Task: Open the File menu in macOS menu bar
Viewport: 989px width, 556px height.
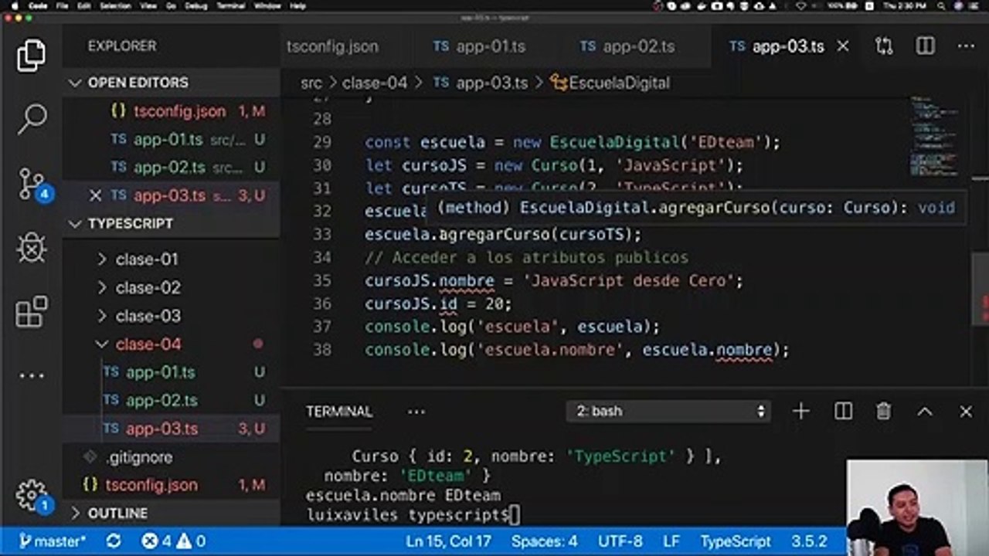Action: point(62,6)
